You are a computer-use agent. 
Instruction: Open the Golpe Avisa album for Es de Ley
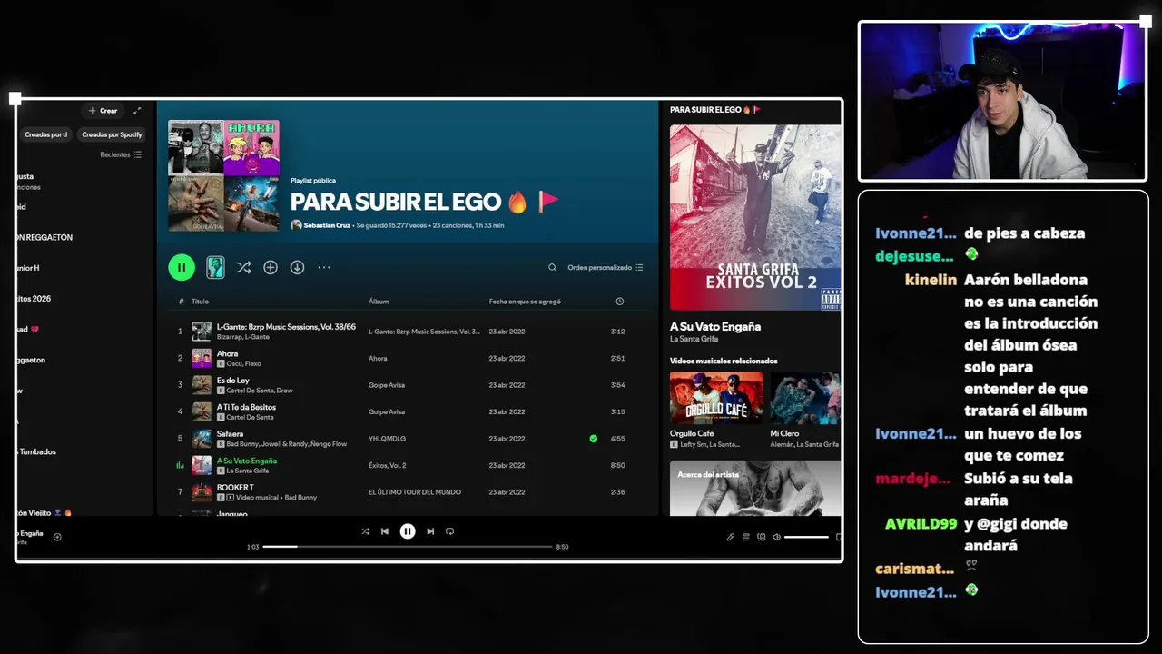(386, 385)
